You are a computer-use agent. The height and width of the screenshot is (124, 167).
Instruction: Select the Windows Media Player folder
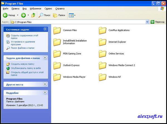coord(57,77)
